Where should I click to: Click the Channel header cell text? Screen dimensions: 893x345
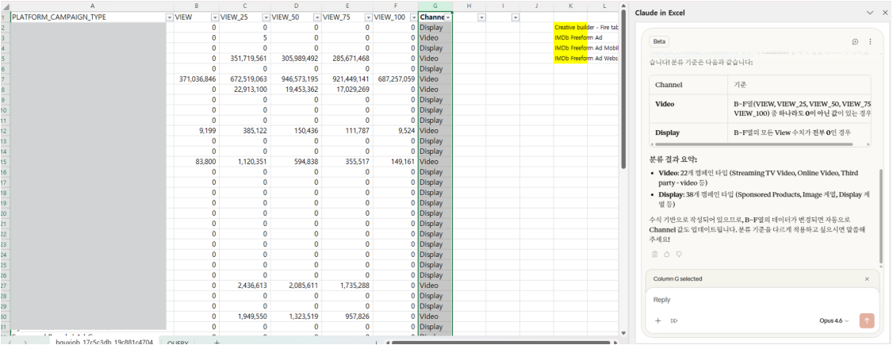point(431,17)
